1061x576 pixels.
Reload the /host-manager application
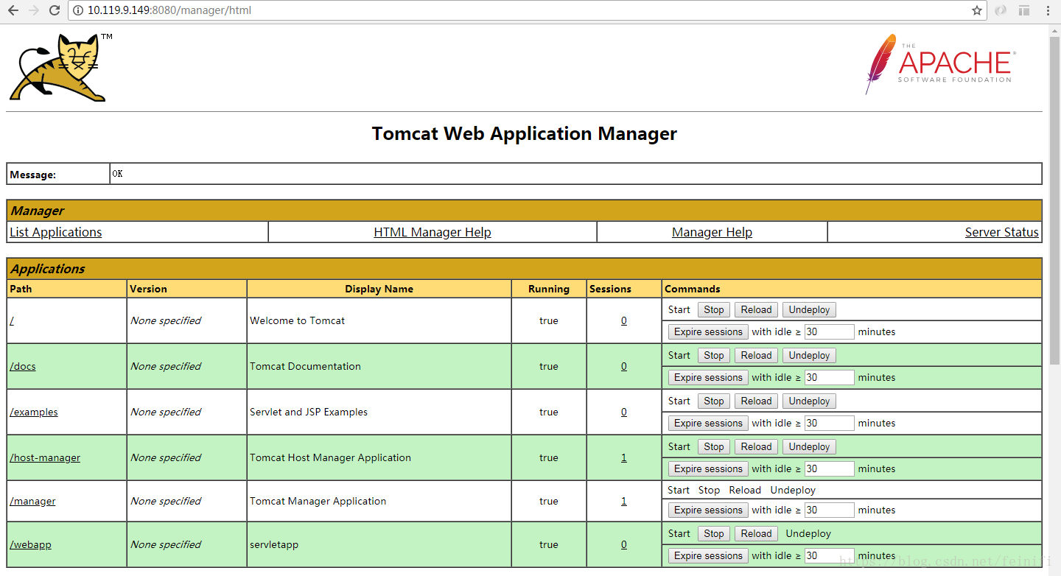click(756, 447)
